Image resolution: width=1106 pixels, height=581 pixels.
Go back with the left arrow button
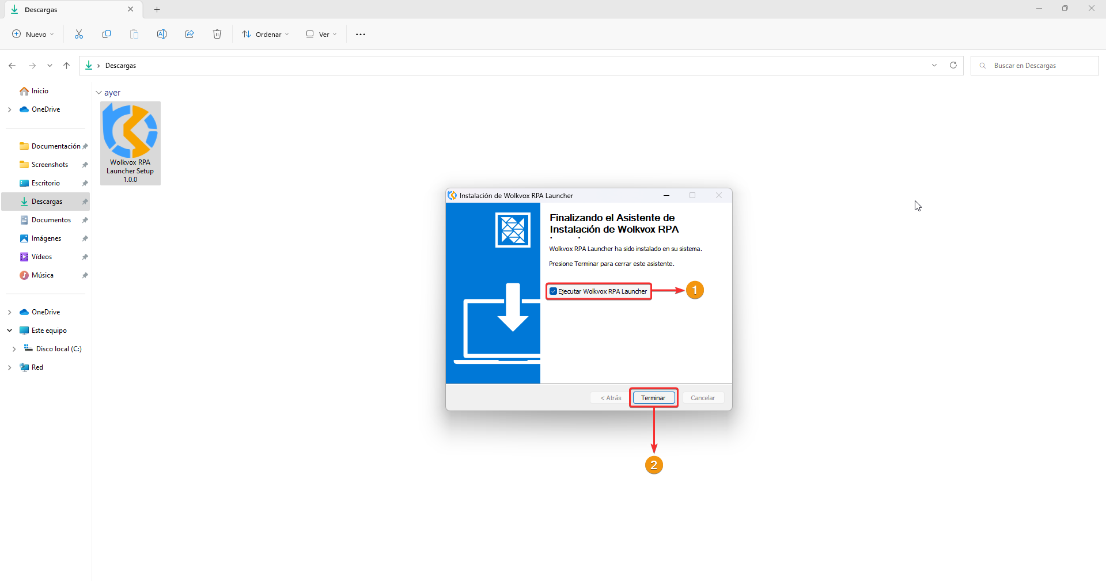(12, 66)
